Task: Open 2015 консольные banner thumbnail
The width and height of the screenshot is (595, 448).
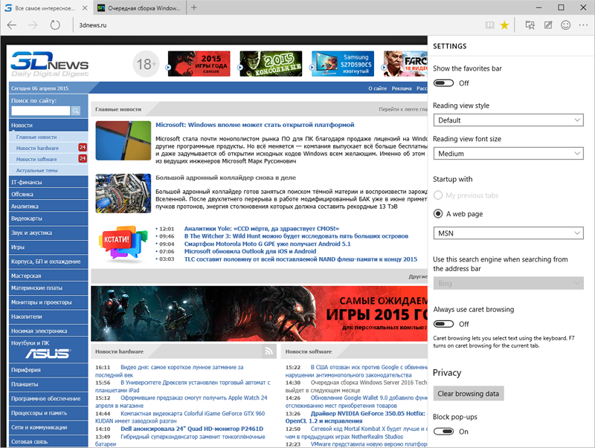Action: pyautogui.click(x=271, y=64)
